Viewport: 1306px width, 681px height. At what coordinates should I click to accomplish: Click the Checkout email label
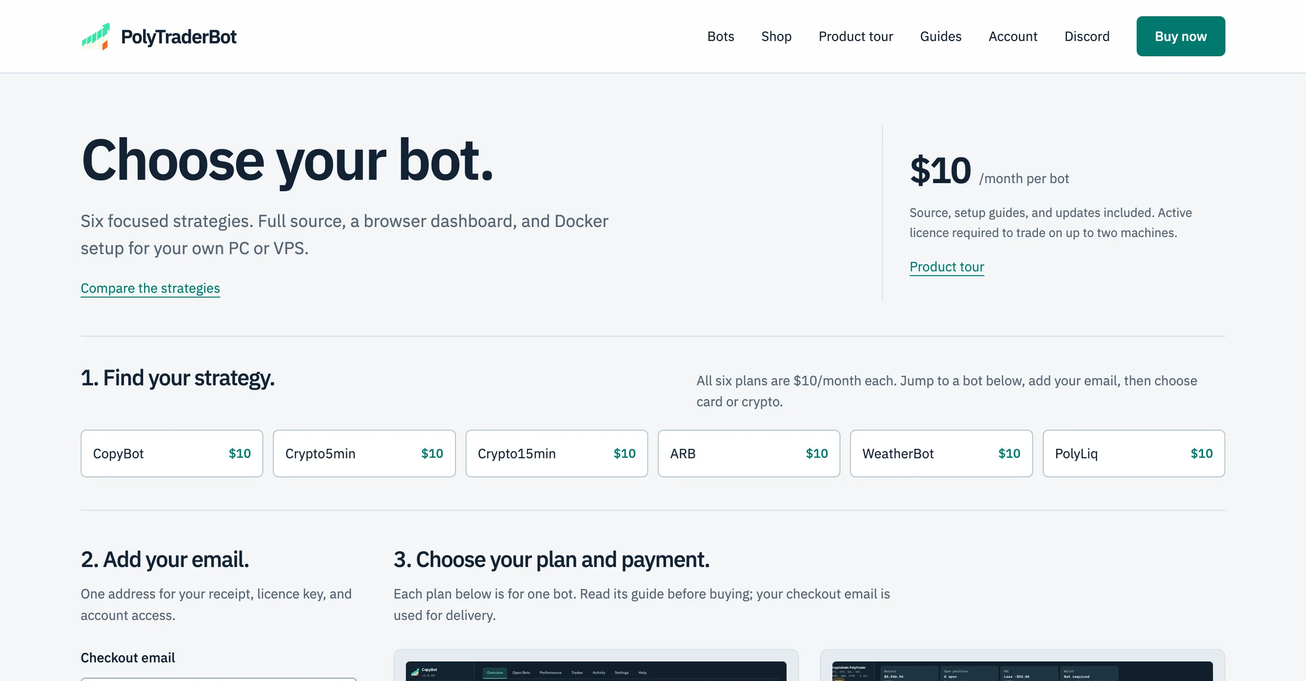128,658
